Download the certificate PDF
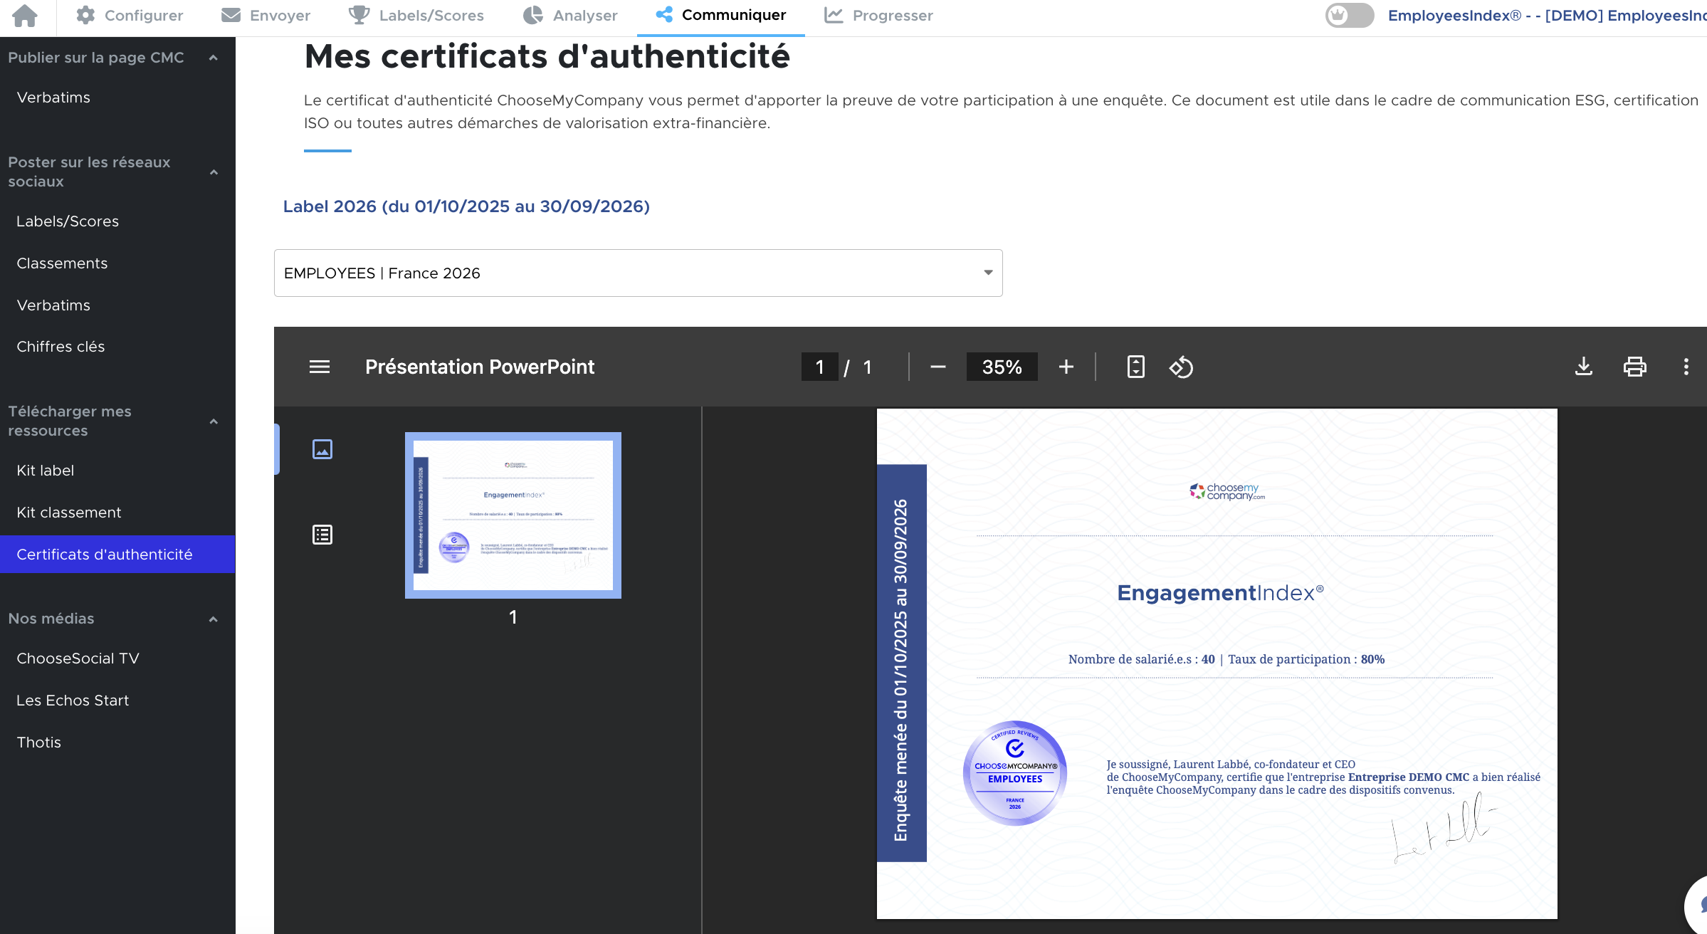 (x=1583, y=367)
